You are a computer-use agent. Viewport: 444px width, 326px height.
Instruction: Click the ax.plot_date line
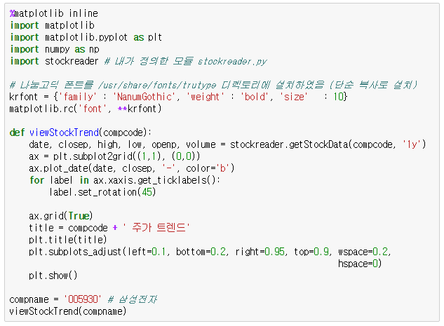tap(132, 168)
